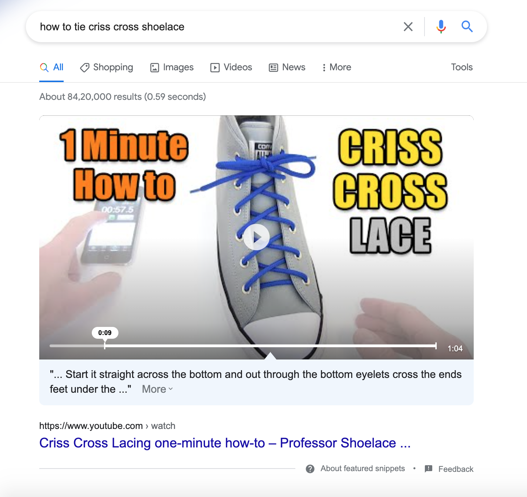Switch to the Videos tab
527x497 pixels.
pyautogui.click(x=231, y=67)
